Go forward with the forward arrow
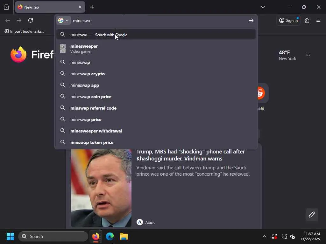 click(x=19, y=20)
